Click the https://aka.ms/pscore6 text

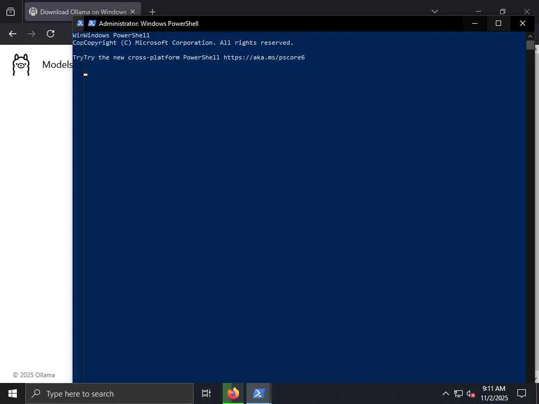(264, 57)
